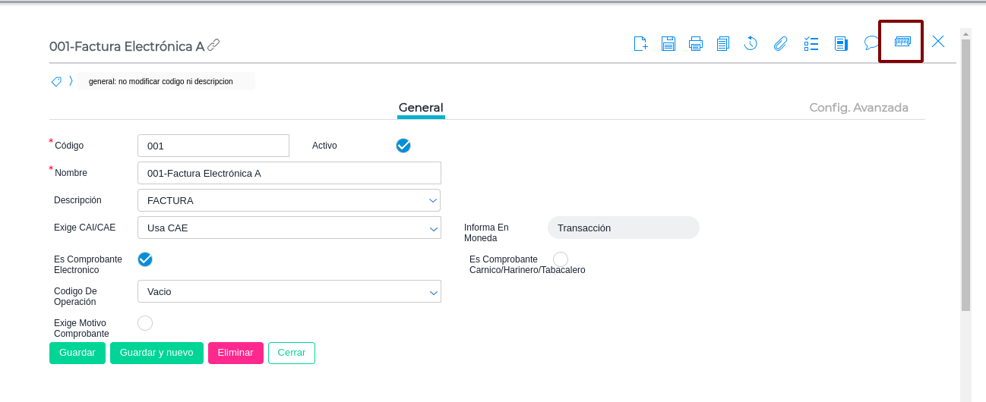Click the paperclip attachments icon
This screenshot has width=986, height=402.
(780, 43)
